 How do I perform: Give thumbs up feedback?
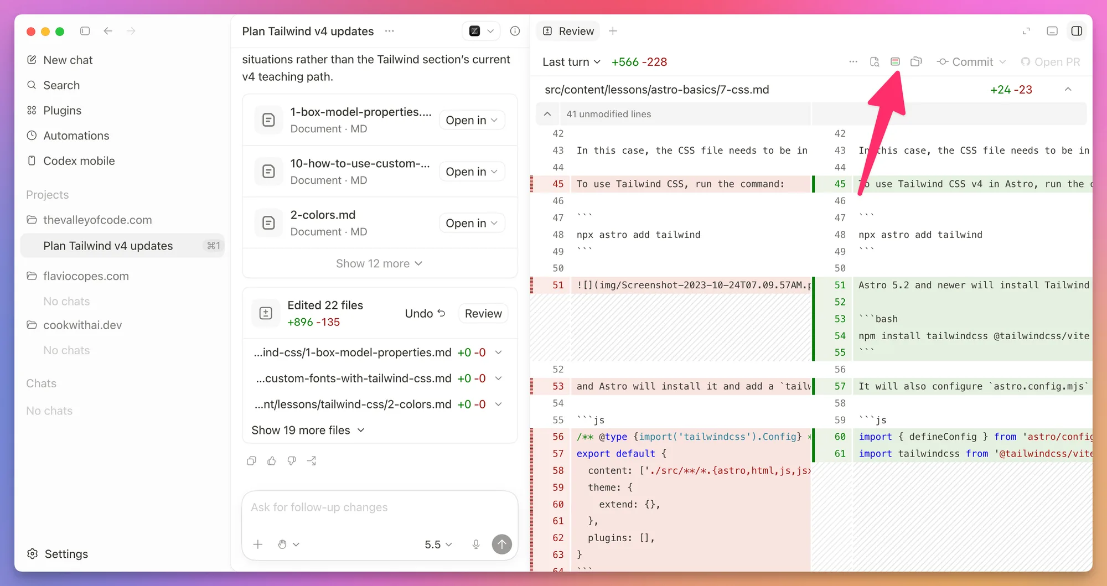pos(271,461)
